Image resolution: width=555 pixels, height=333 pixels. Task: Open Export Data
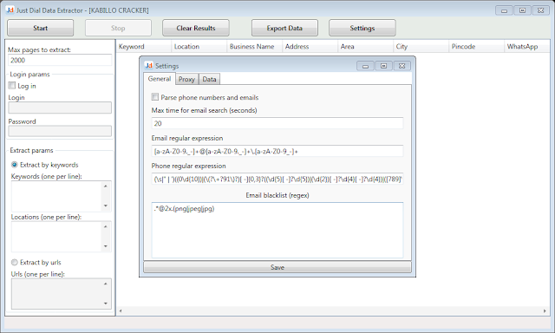284,28
